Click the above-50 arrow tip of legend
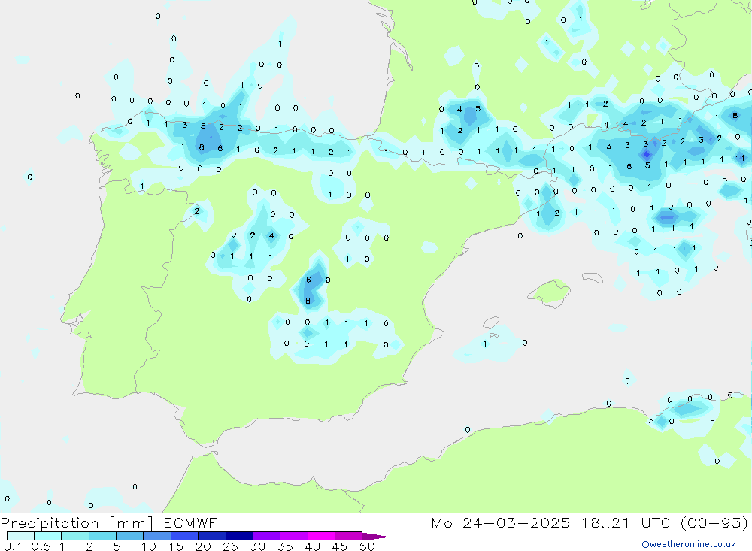The image size is (752, 551). pos(377,537)
